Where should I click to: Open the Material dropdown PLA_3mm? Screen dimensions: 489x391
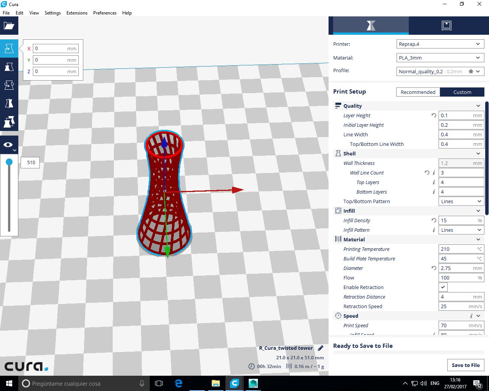click(440, 58)
